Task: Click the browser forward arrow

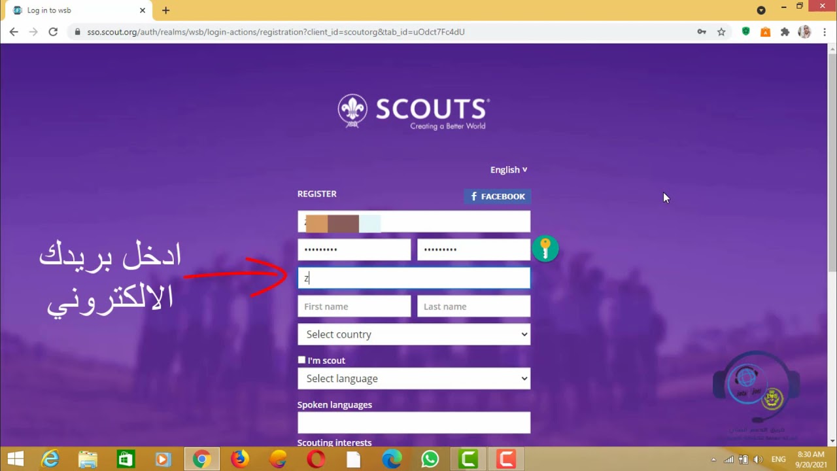Action: (x=33, y=31)
